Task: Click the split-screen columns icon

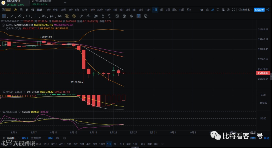Action: click(x=27, y=10)
